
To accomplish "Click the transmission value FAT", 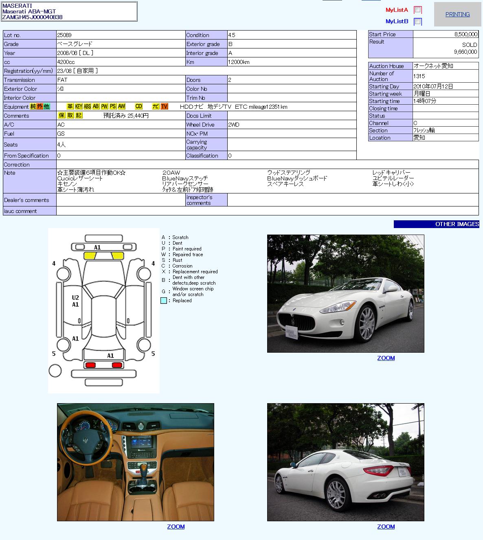I will [62, 80].
